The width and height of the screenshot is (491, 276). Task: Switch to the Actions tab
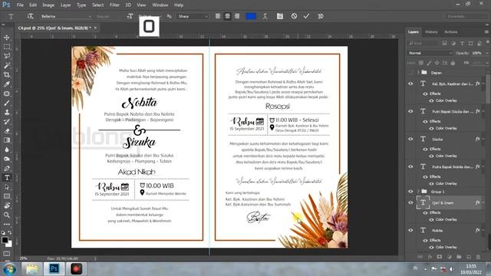[x=451, y=32]
